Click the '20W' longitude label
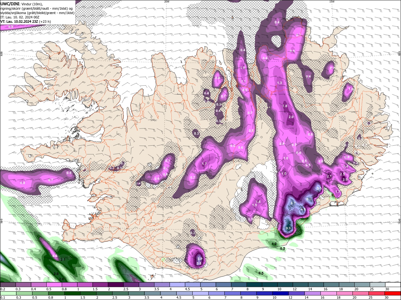 click(167, 2)
